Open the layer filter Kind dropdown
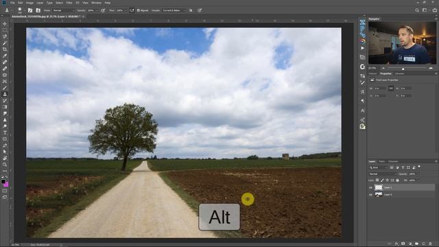Viewport: 439px width, 247px height. 378,167
